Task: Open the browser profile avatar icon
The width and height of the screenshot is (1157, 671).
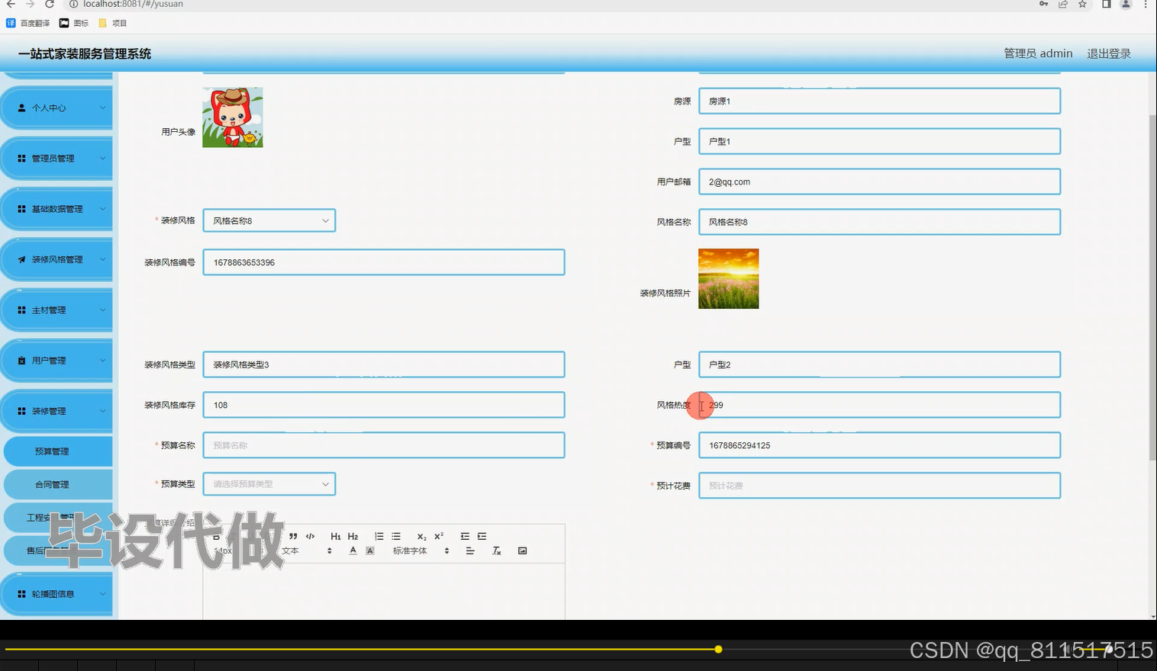Action: [1125, 4]
